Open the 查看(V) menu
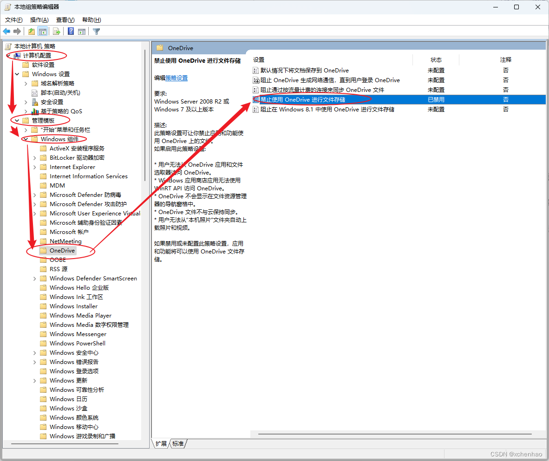Viewport: 549px width, 461px height. click(65, 20)
